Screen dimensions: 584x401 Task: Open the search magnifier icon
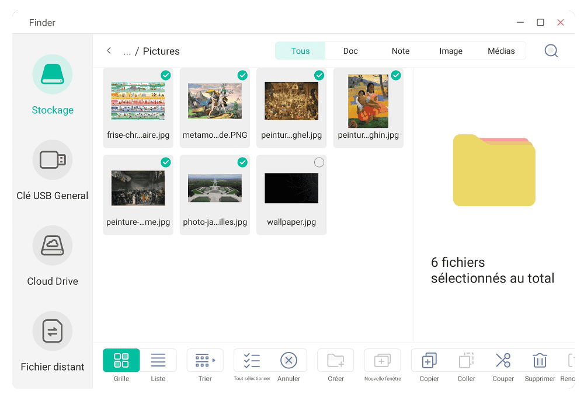551,51
